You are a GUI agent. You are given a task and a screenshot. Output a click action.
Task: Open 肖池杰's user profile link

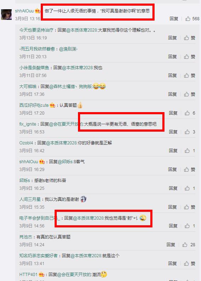26,237
